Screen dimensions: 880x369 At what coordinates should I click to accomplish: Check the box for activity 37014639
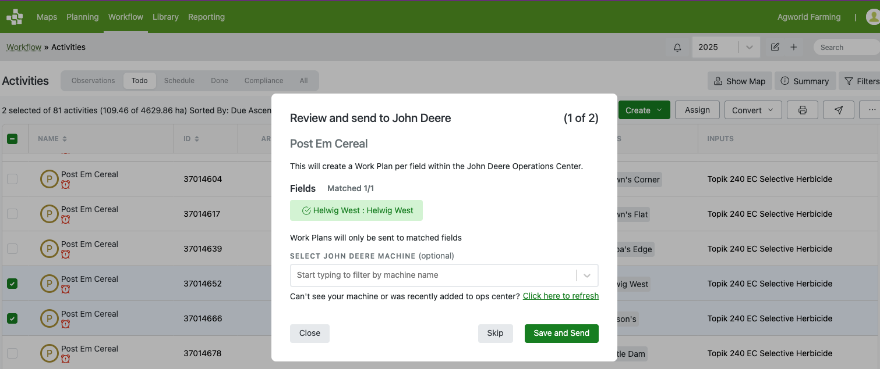coord(12,249)
